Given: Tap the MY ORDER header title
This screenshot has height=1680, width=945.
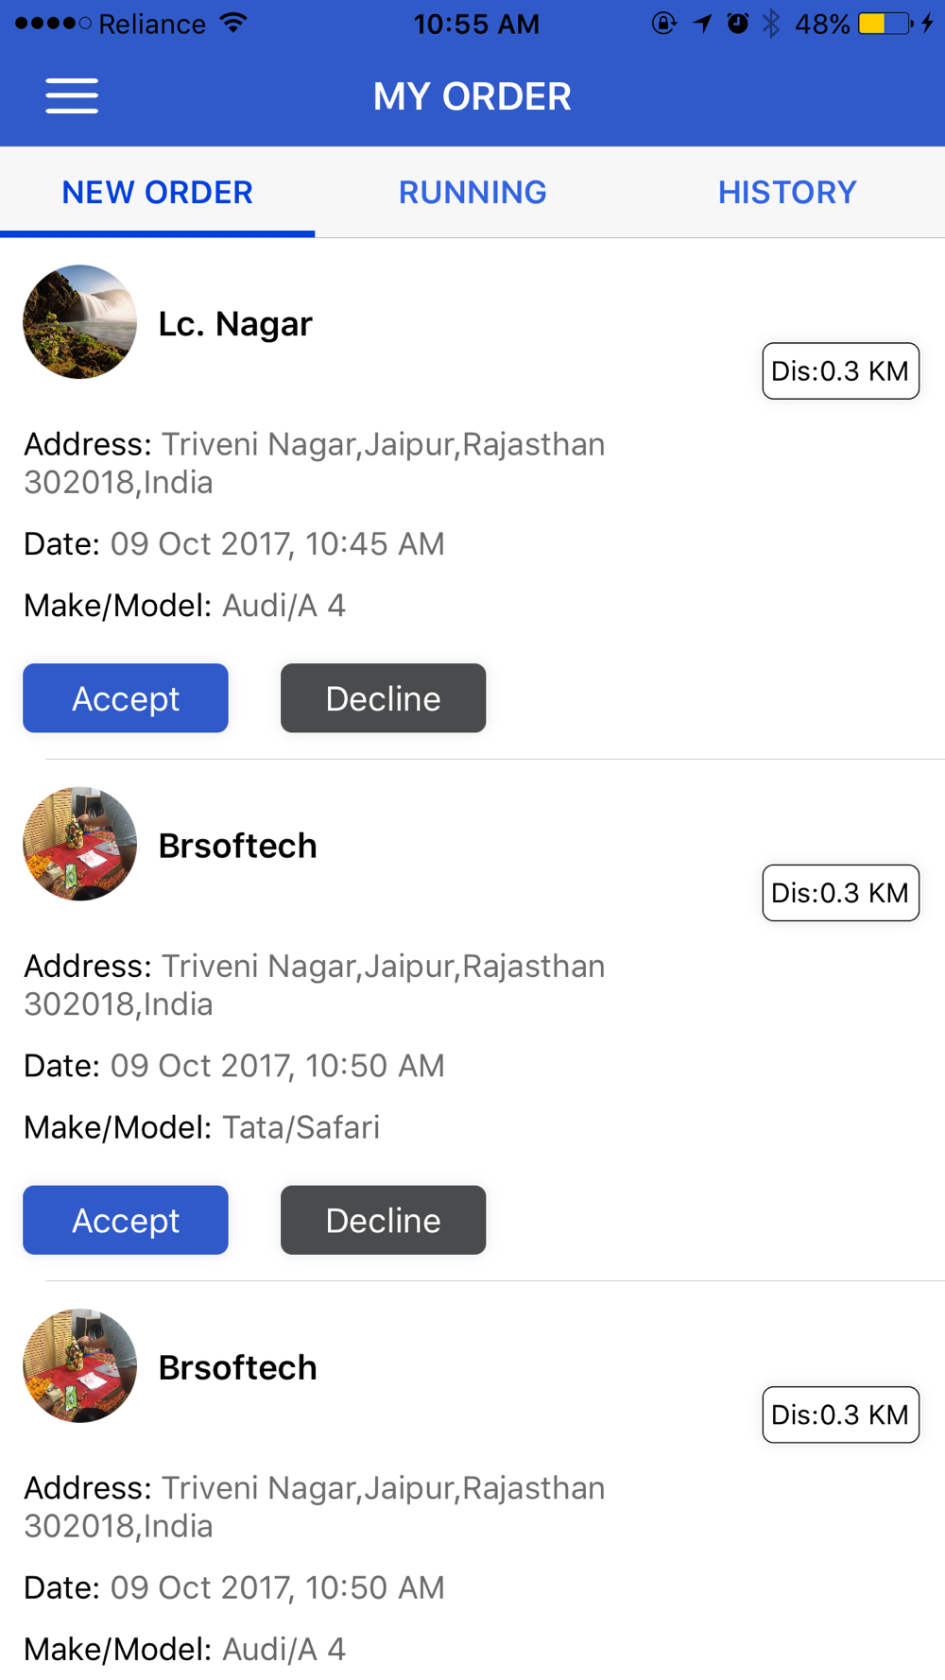Looking at the screenshot, I should pyautogui.click(x=472, y=96).
